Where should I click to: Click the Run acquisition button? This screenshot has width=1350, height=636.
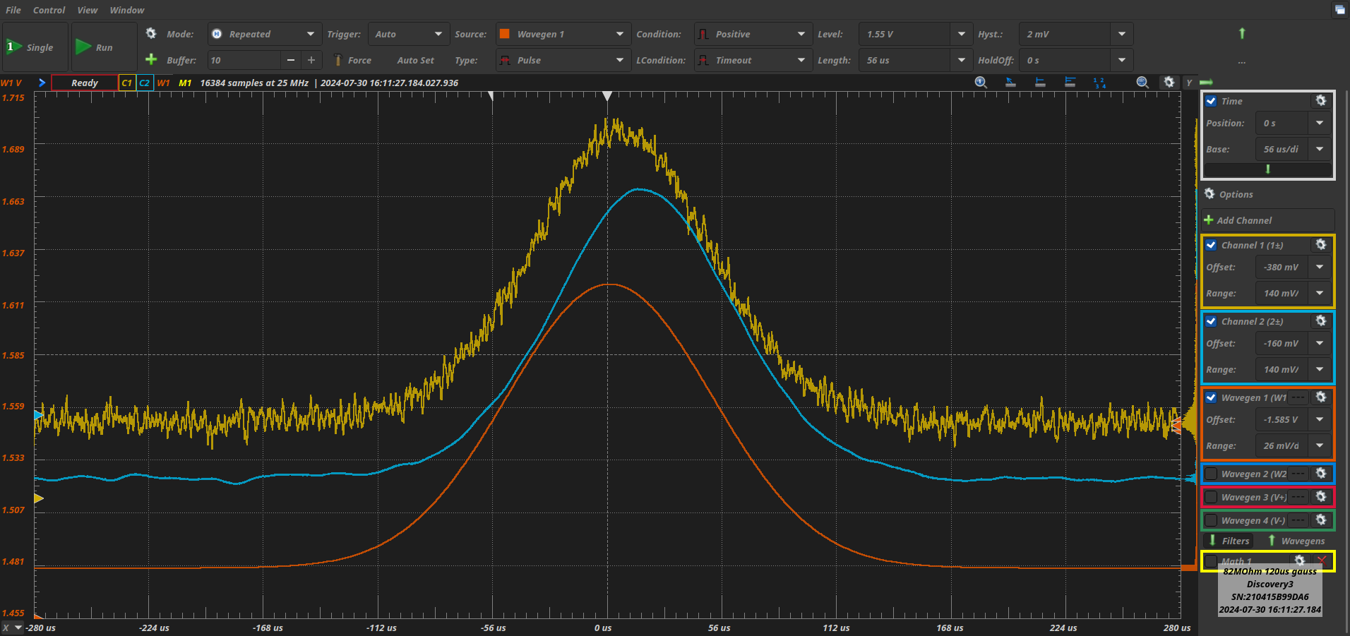coord(104,47)
